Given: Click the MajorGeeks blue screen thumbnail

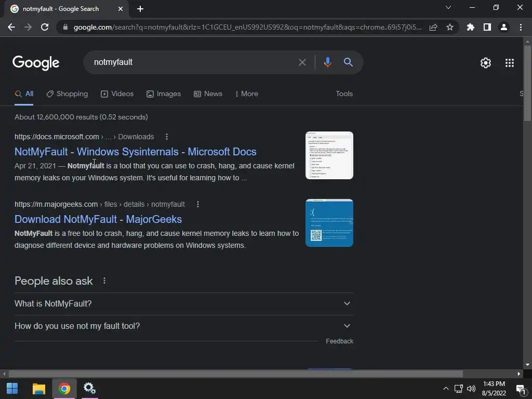Looking at the screenshot, I should tap(329, 223).
